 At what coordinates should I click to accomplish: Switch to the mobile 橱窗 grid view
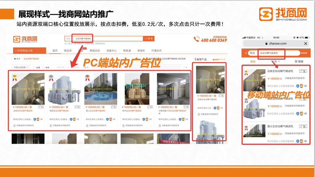299,61
